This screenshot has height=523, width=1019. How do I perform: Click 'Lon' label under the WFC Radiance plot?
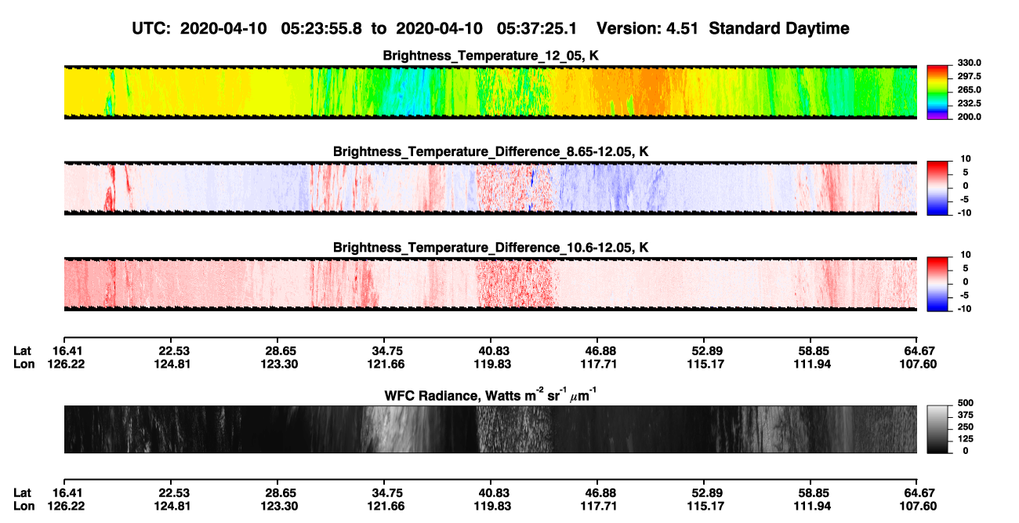pyautogui.click(x=24, y=505)
